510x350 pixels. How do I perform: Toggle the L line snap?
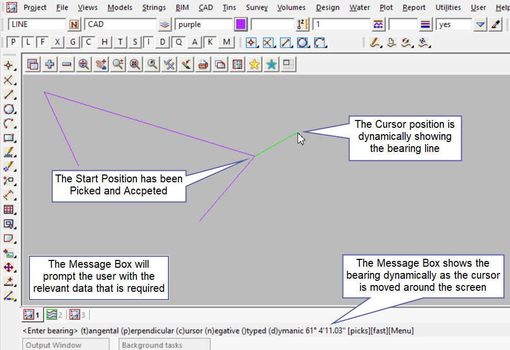(28, 42)
